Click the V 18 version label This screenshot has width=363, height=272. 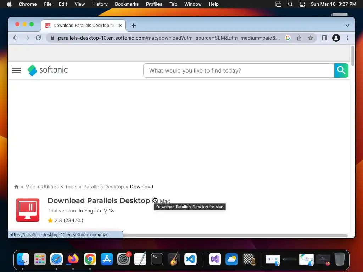109,211
